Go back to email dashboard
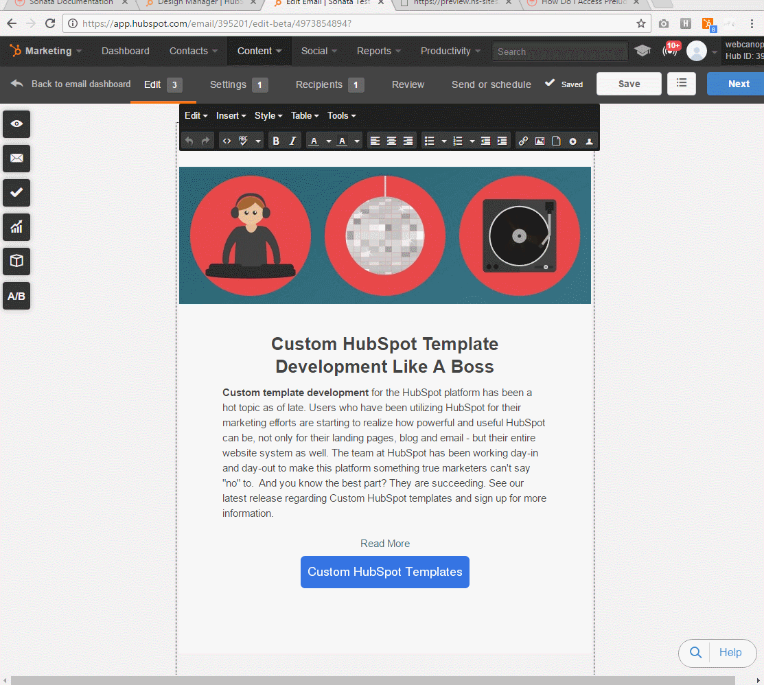This screenshot has height=685, width=764. 71,84
